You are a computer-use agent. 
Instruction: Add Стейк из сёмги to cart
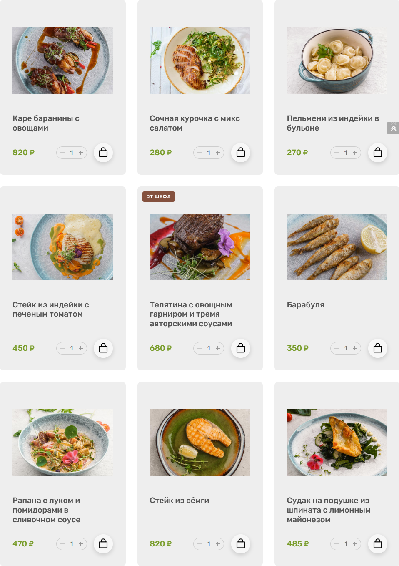[241, 544]
